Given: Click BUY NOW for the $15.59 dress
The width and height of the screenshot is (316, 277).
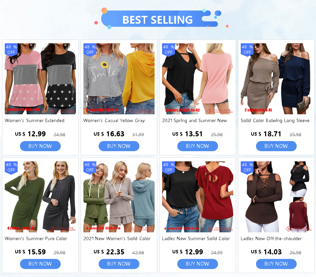Looking at the screenshot, I should pos(40,264).
